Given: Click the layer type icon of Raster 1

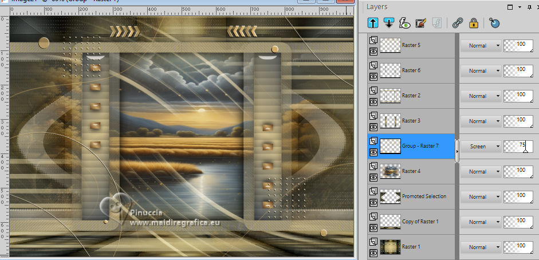Looking at the screenshot, I should (373, 242).
